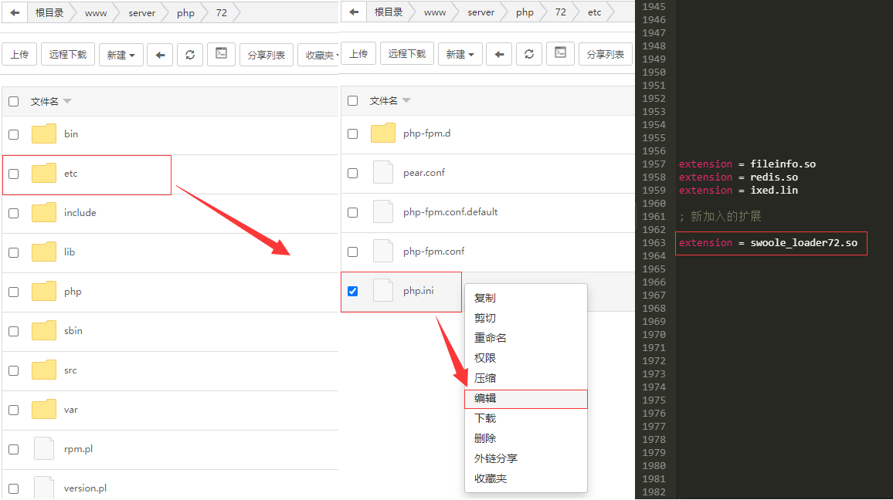
Task: Open the bin folder icon
Action: coord(44,134)
